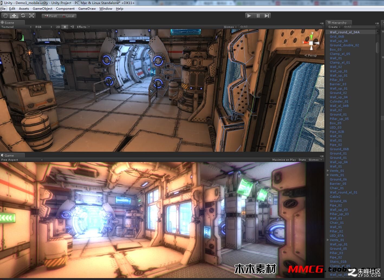The image size is (384, 280).
Task: Open the Window menu
Action: tap(106, 9)
